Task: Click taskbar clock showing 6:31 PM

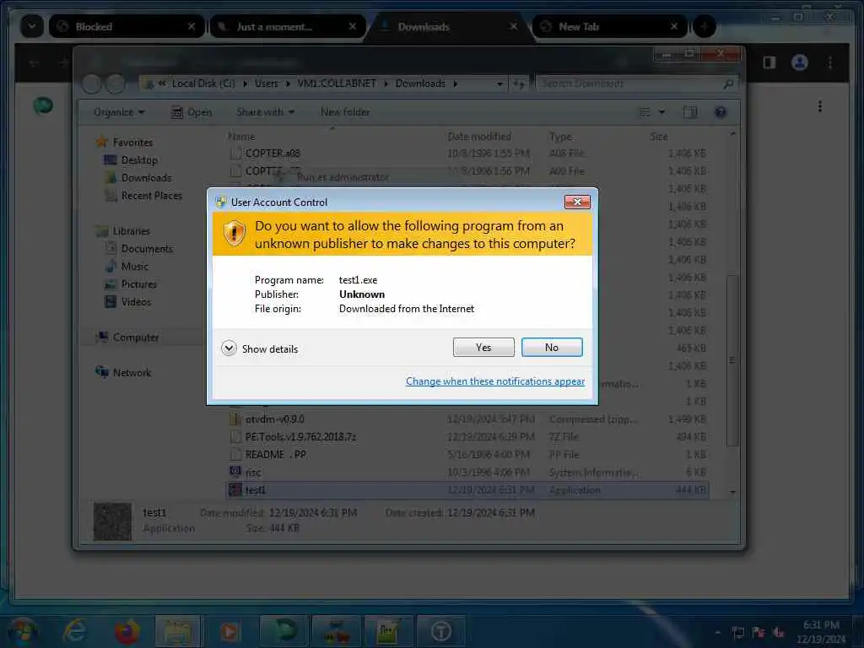Action: (820, 632)
